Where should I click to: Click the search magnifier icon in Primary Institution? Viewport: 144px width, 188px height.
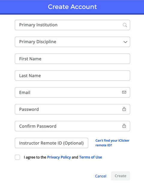click(125, 25)
